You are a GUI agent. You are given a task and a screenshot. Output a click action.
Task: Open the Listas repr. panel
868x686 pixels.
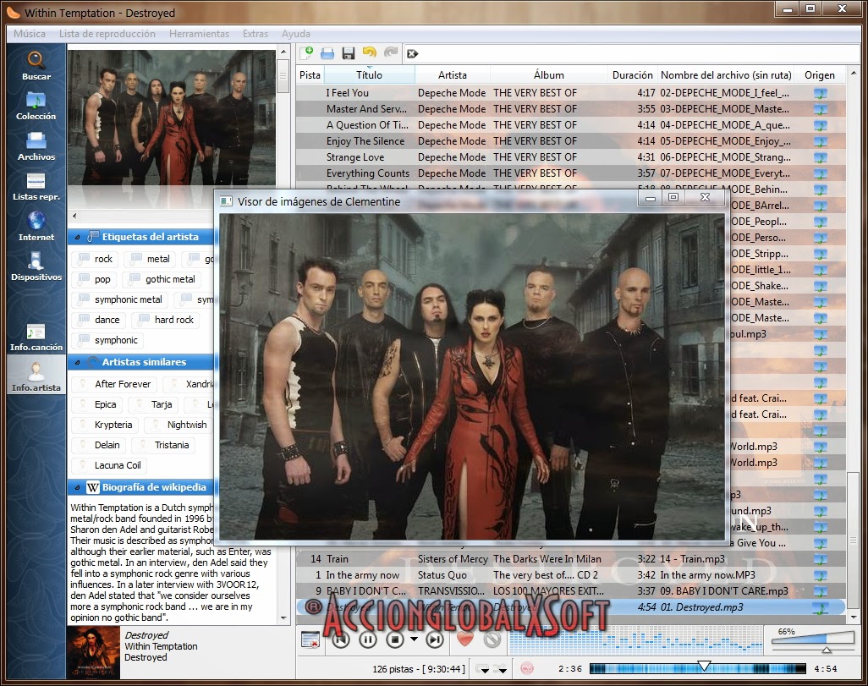pos(36,187)
